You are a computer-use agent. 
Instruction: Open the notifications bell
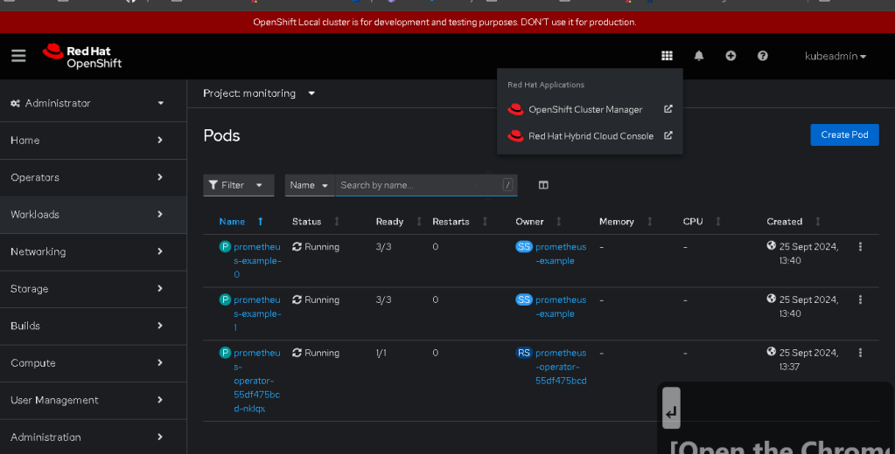tap(699, 56)
